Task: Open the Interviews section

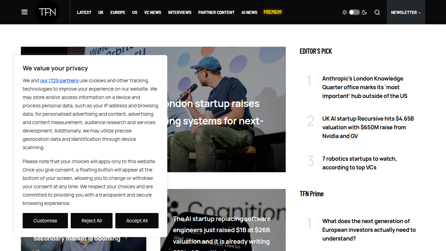Action: [180, 12]
